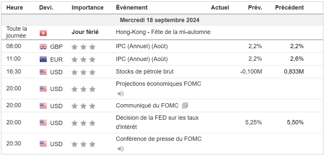This screenshot has width=329, height=158.
Task: Click the Heure column header
Action: [x=14, y=8]
